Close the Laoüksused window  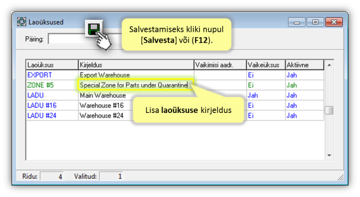[x=334, y=22]
